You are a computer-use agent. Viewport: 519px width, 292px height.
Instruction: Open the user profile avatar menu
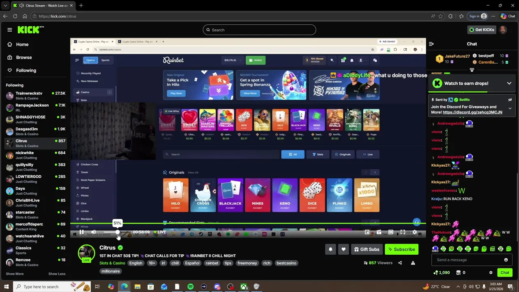click(503, 30)
